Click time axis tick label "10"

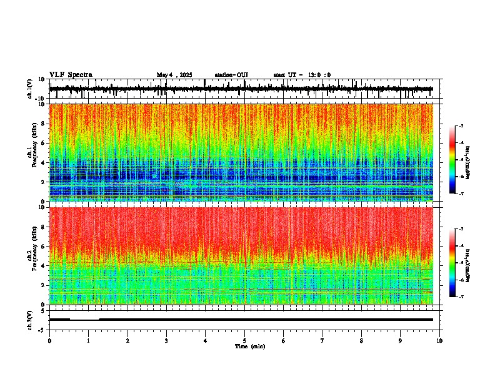tap(439, 341)
